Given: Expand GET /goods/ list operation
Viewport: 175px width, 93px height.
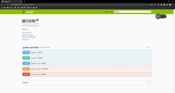Looking at the screenshot, I should (87, 52).
